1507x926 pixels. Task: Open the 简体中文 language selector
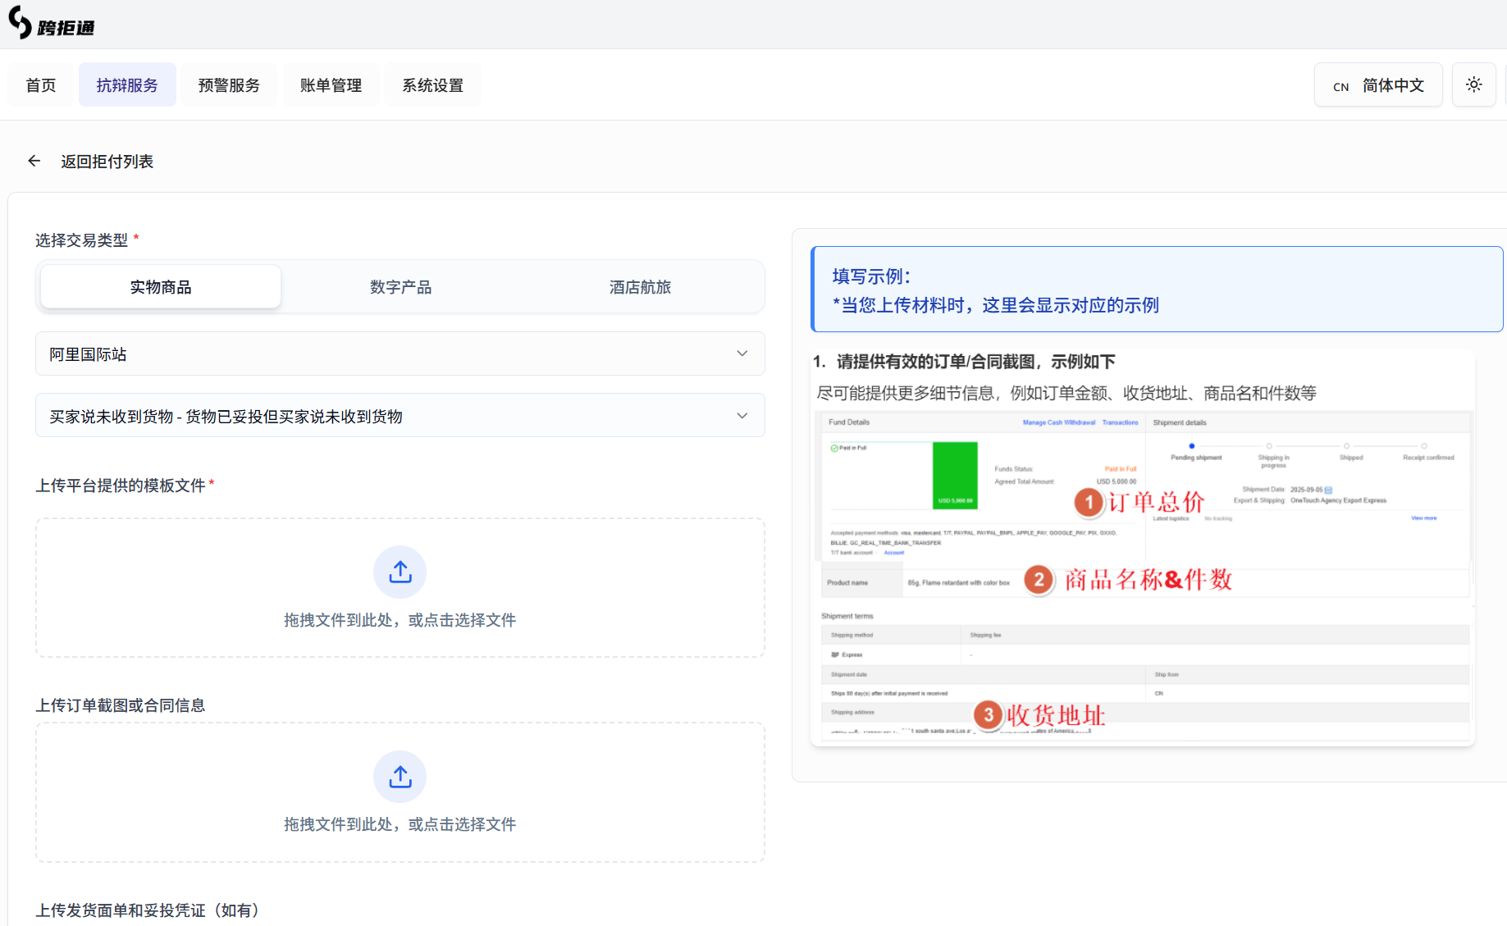(x=1378, y=85)
